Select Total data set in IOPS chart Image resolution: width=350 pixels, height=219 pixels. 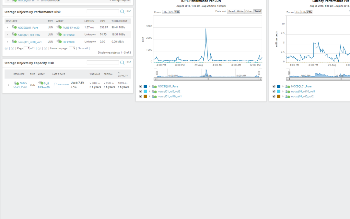click(x=258, y=11)
